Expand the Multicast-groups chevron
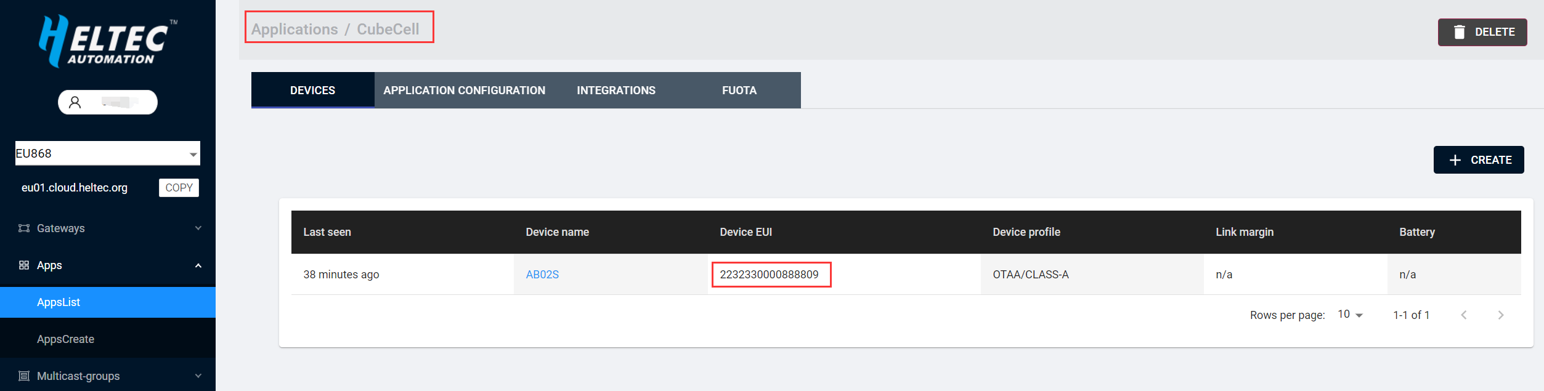Image resolution: width=1544 pixels, height=391 pixels. coord(198,376)
